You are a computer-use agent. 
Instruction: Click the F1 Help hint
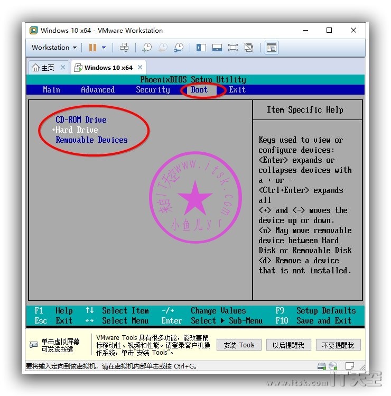[53, 311]
